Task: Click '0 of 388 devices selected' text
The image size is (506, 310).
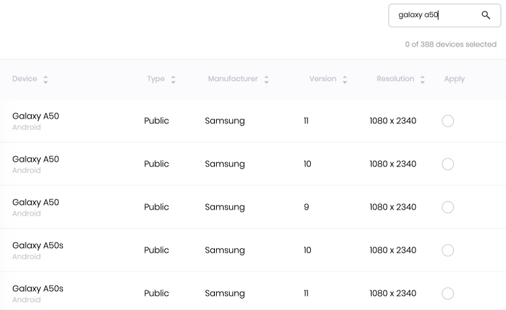Action: tap(451, 44)
